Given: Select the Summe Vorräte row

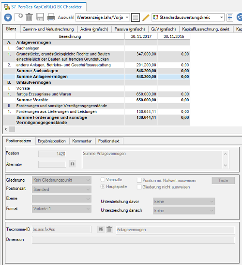Looking at the screenshot, I should pyautogui.click(x=97, y=100).
